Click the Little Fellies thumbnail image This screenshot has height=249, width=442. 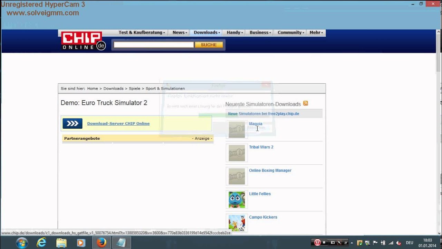(237, 200)
